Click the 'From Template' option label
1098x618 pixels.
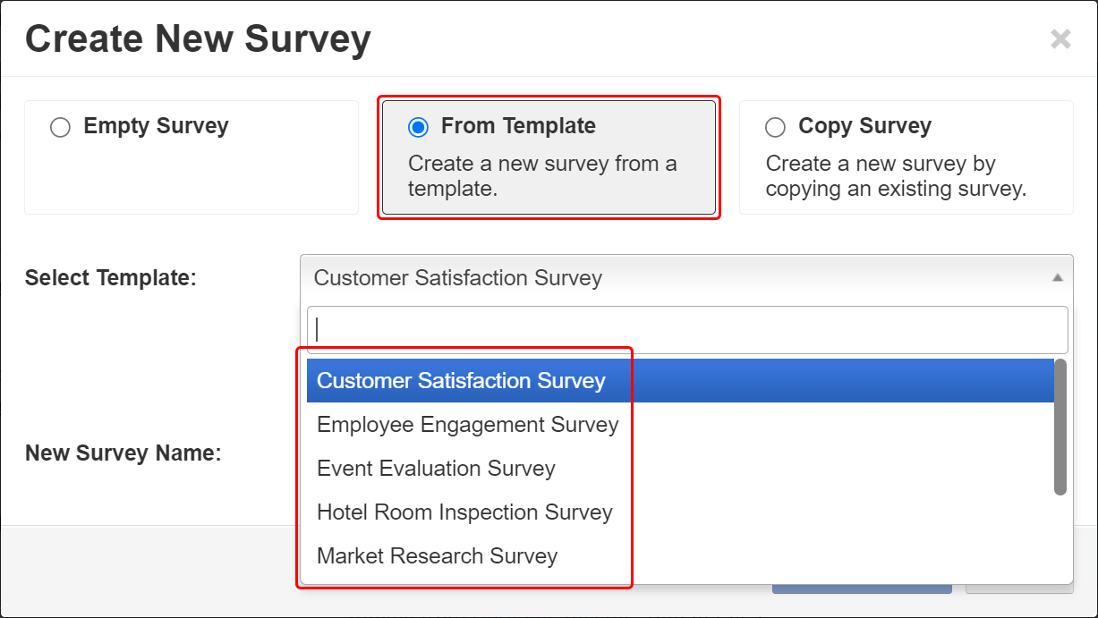(x=518, y=126)
